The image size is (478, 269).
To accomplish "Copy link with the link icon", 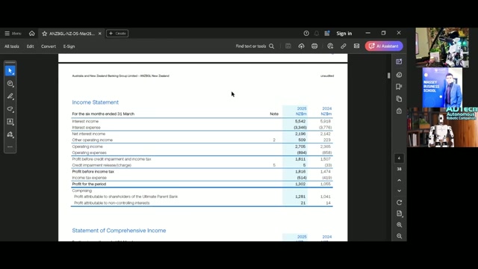I will click(x=344, y=46).
